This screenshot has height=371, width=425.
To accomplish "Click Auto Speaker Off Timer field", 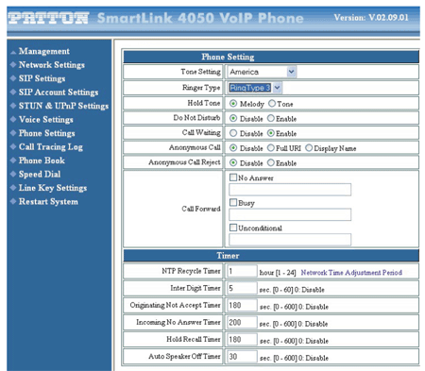I will coord(242,356).
